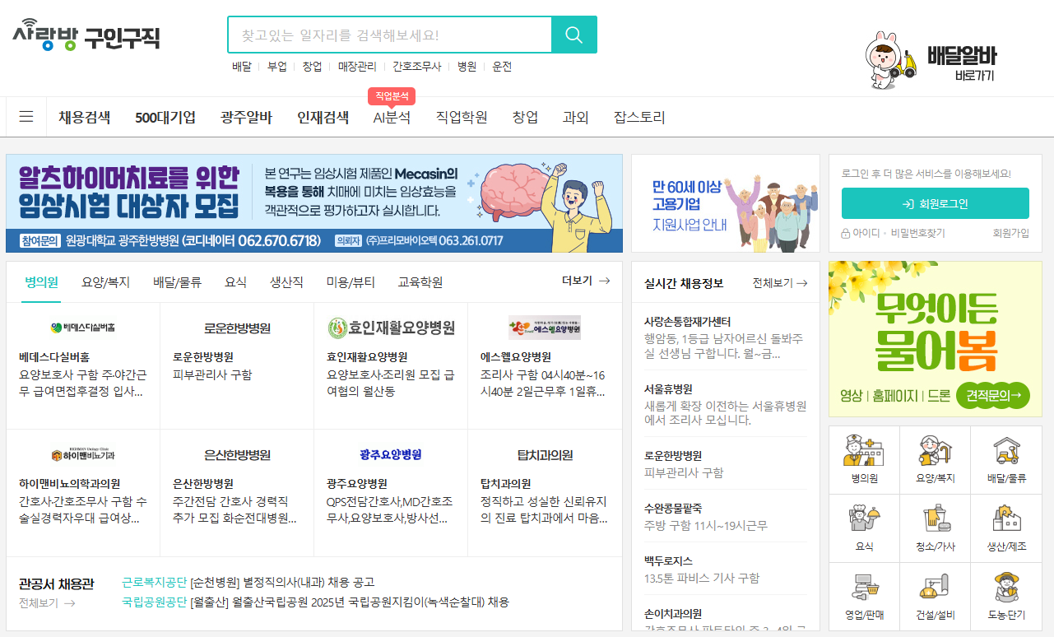Click the 비밀번호찾기 link
Viewport: 1054px width, 637px height.
click(919, 234)
